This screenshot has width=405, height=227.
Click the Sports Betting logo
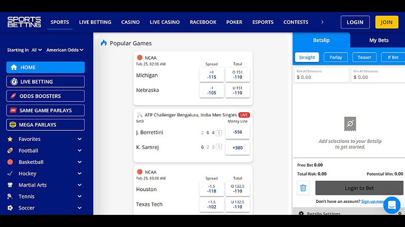[24, 22]
